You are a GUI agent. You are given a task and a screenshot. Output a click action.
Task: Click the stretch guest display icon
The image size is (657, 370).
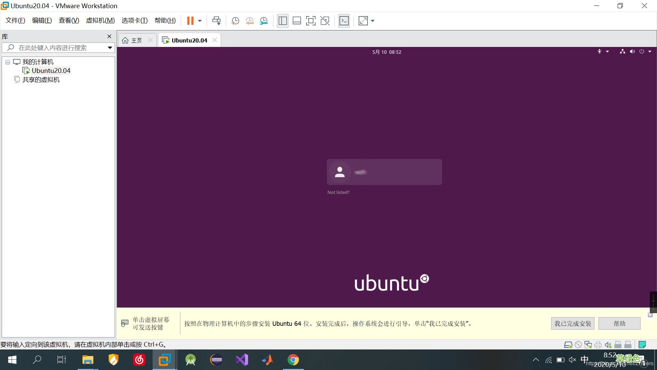tap(363, 21)
